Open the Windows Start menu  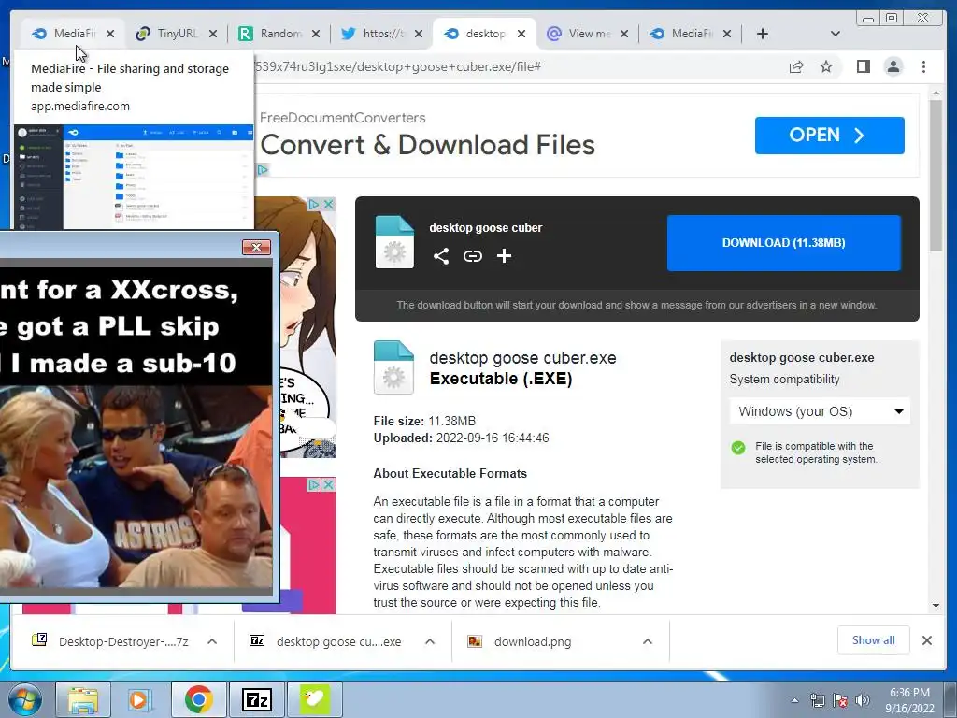(25, 699)
